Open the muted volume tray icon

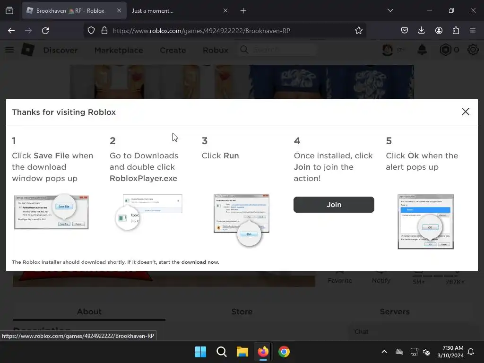click(x=426, y=352)
